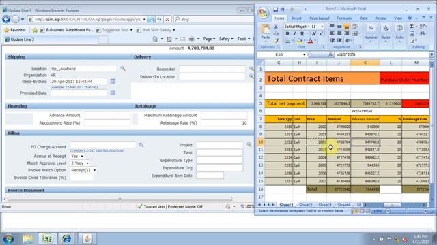Undo using Excel quick access toolbar
The image size is (437, 245).
click(x=282, y=10)
